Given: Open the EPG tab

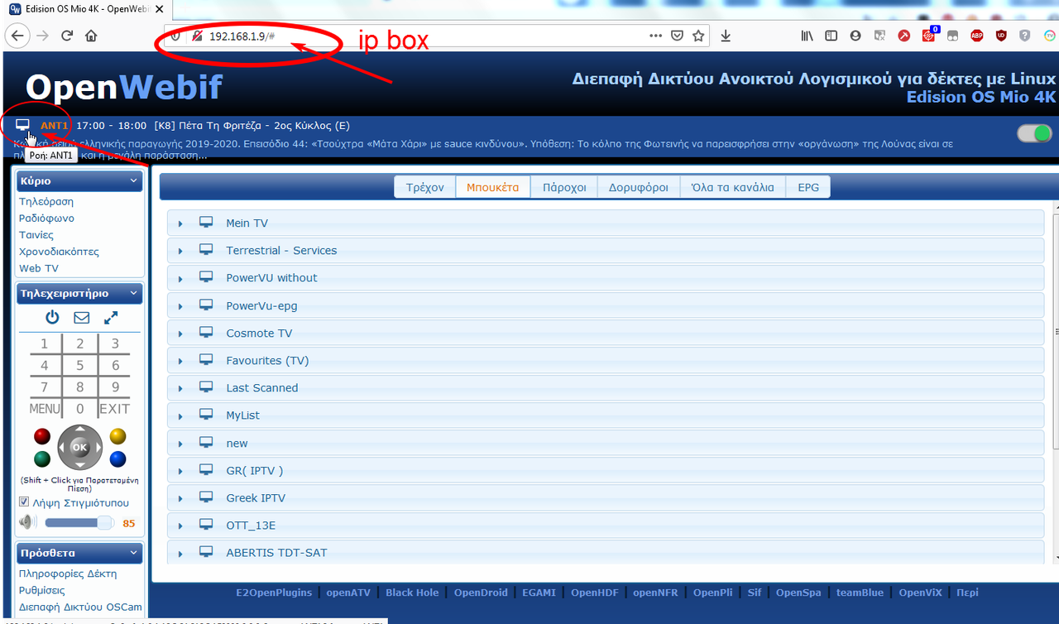Looking at the screenshot, I should pos(808,187).
